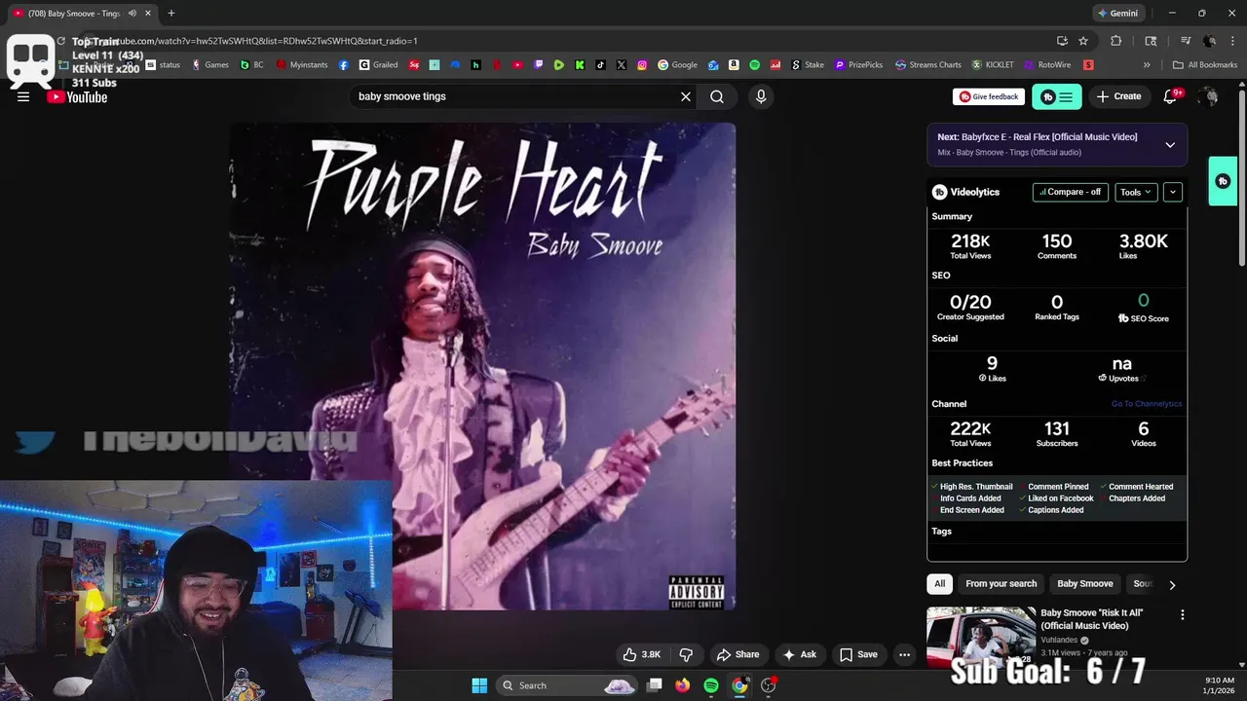Open Spotify from the taskbar
Image resolution: width=1247 pixels, height=701 pixels.
pyautogui.click(x=711, y=685)
